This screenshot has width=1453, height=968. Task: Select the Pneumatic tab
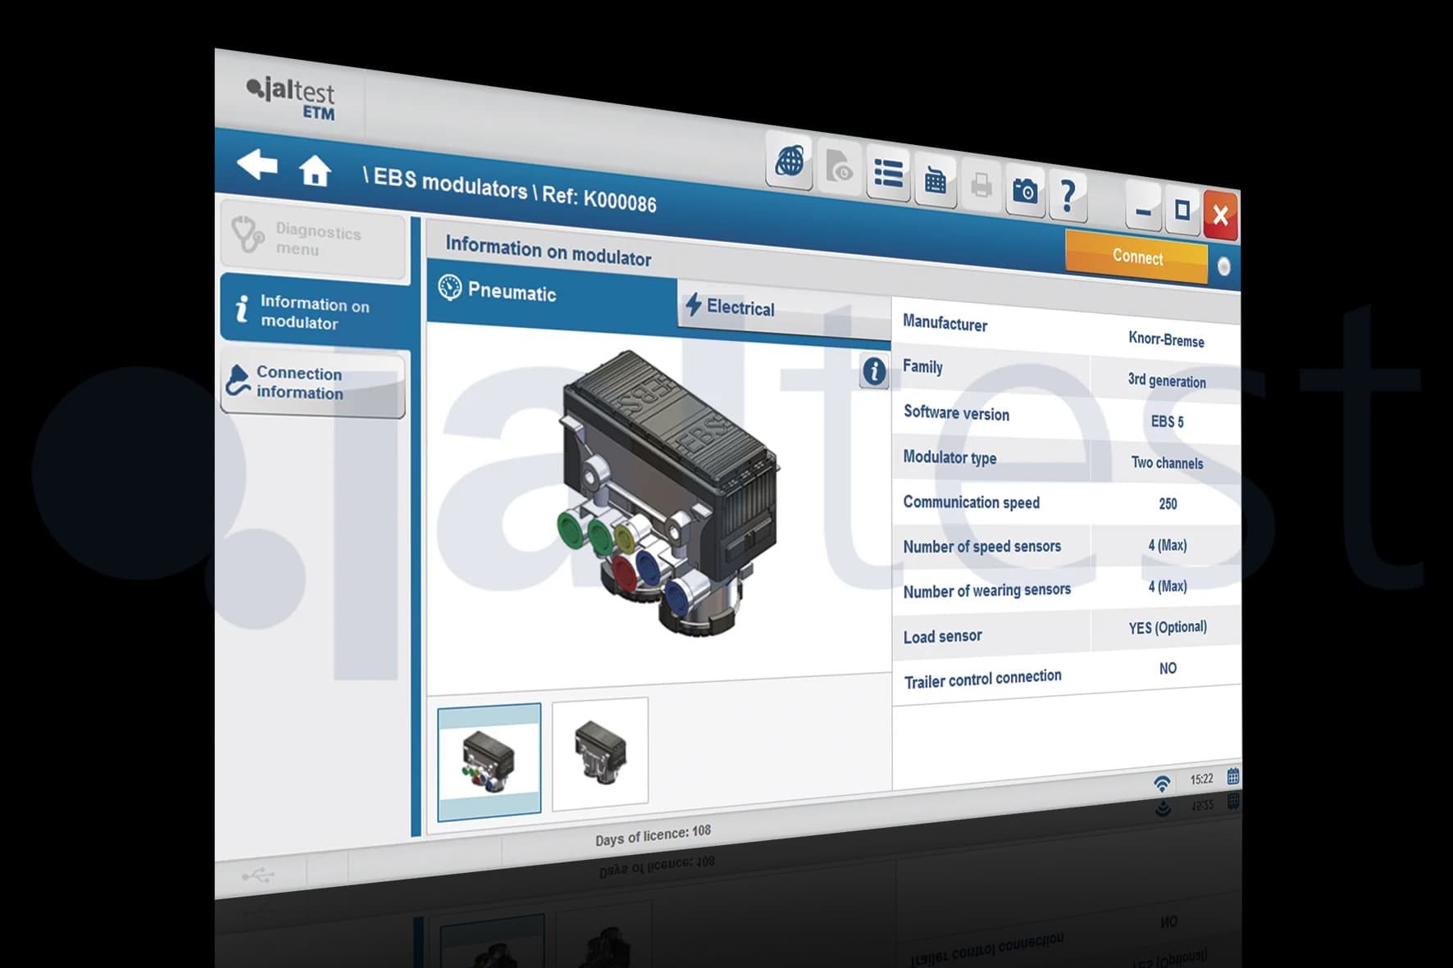point(512,292)
